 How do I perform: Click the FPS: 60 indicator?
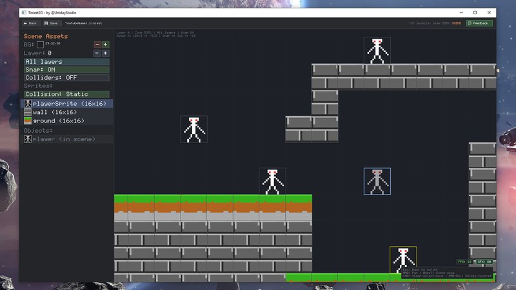(464, 262)
